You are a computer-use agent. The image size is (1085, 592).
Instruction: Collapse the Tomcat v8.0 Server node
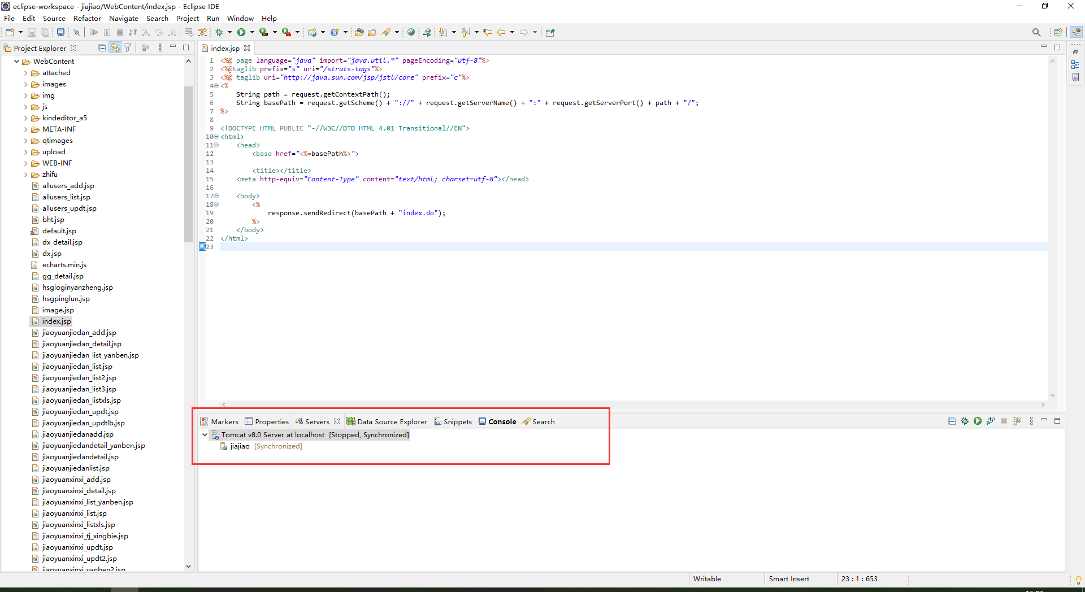[x=205, y=435]
